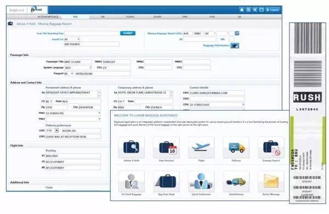Open the Action Message envelope tile
This screenshot has width=329, height=214.
click(271, 181)
